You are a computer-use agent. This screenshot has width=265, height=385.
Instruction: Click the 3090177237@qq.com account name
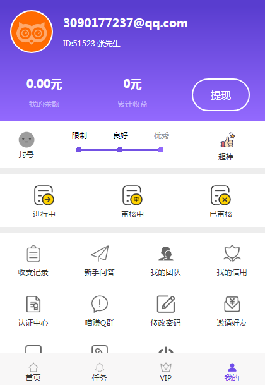click(126, 23)
